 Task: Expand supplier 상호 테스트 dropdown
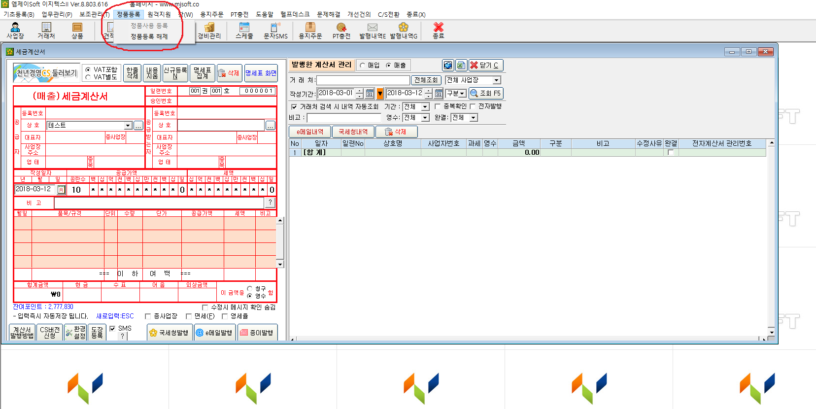(128, 126)
